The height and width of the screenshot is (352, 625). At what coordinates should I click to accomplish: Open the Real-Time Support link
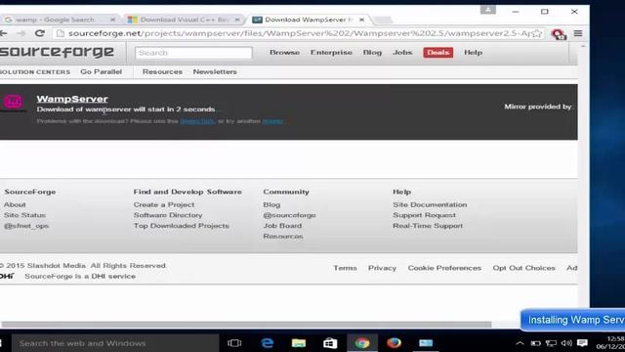click(428, 226)
